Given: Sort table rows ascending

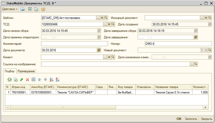Looking at the screenshot, I should point(51,80).
